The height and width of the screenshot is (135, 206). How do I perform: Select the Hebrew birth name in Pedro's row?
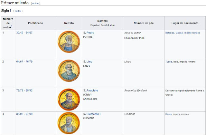[132, 33]
